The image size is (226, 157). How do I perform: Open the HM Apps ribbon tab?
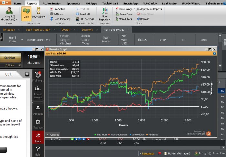pyautogui.click(x=91, y=3)
